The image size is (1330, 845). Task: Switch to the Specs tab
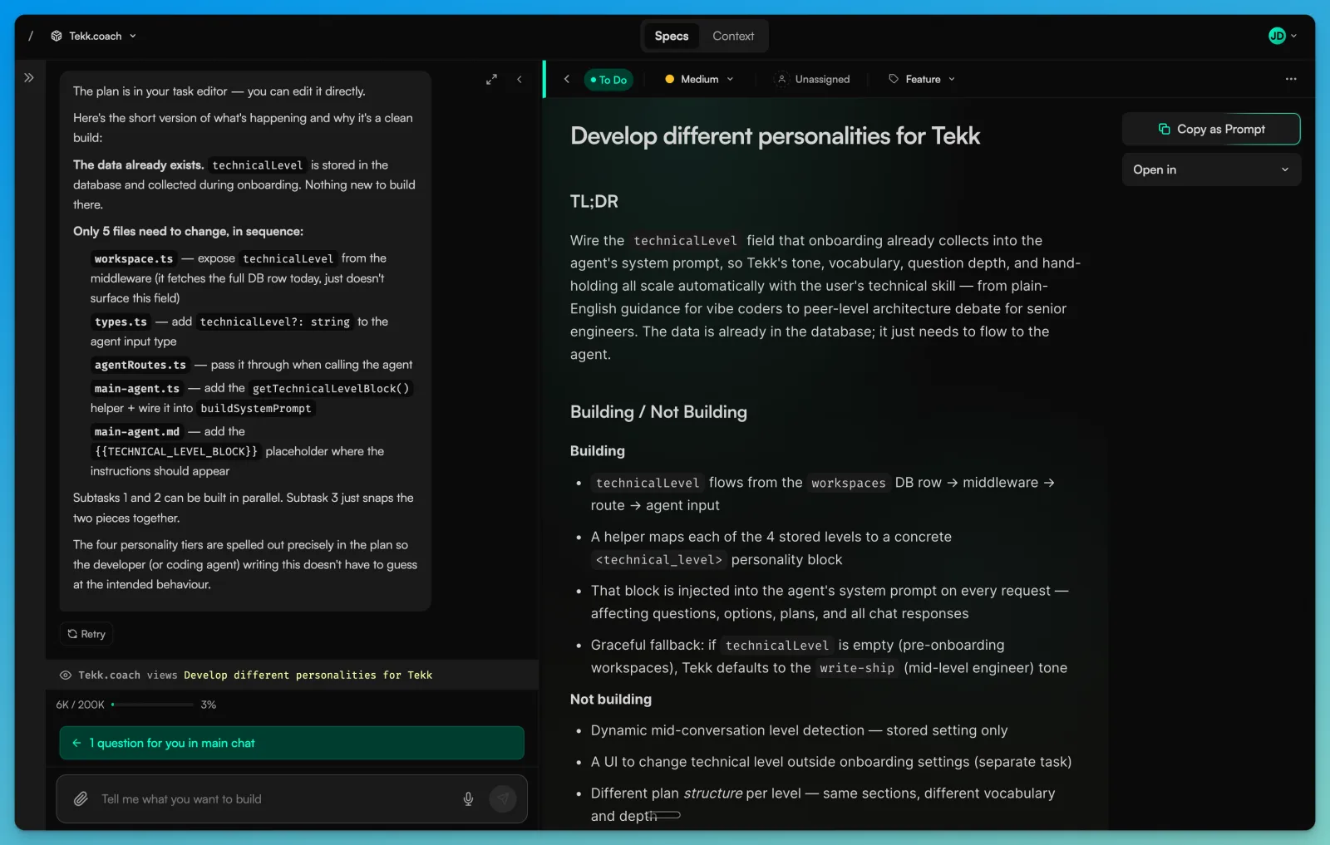[672, 36]
